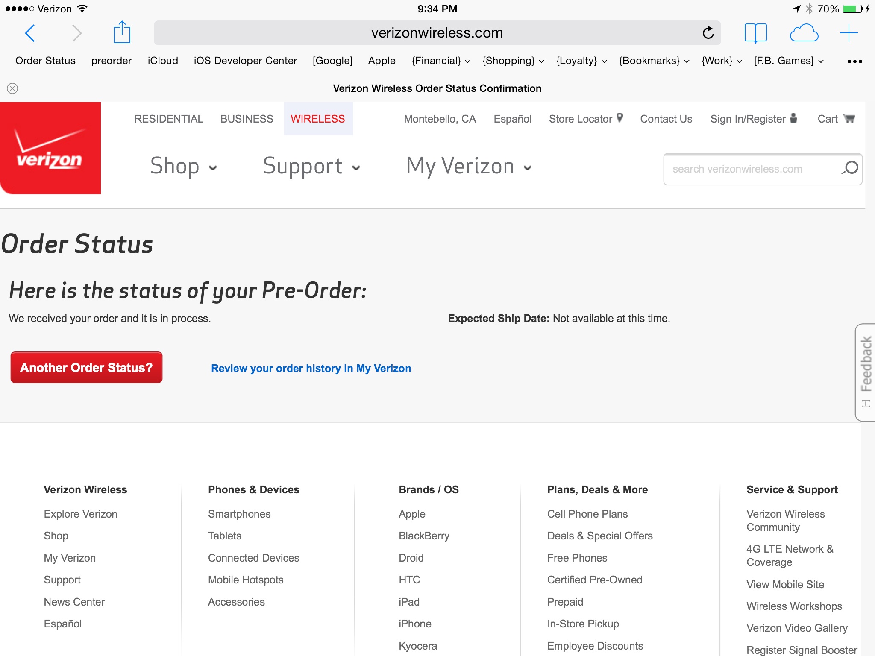Open the BlackBerry brand link
The width and height of the screenshot is (875, 656).
coord(424,536)
